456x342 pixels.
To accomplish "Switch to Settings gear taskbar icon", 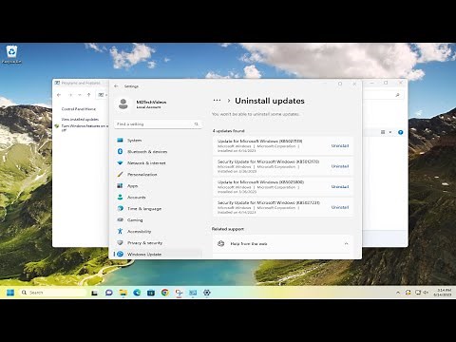I will point(207,293).
